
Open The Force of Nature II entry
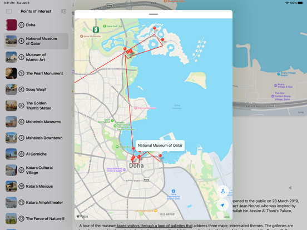click(x=36, y=218)
